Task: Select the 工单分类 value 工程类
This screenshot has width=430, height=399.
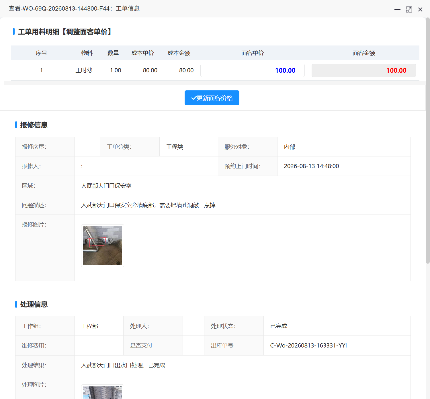Action: pos(175,147)
